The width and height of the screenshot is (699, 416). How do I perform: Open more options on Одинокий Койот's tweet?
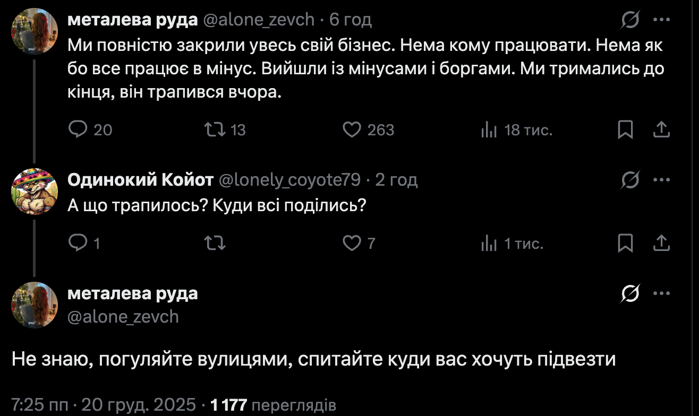pos(661,180)
